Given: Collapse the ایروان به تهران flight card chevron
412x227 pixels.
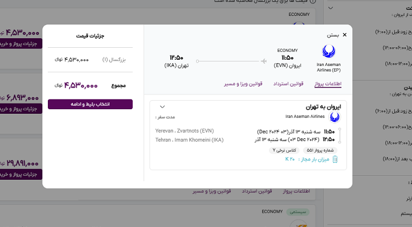Looking at the screenshot, I should coord(162,107).
